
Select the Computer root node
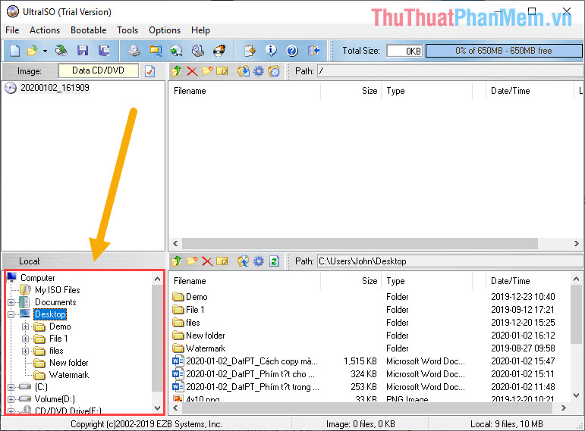tap(38, 278)
